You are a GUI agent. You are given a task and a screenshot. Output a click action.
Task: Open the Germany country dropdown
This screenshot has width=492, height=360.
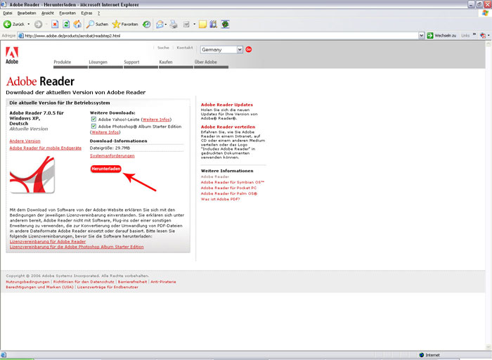240,50
